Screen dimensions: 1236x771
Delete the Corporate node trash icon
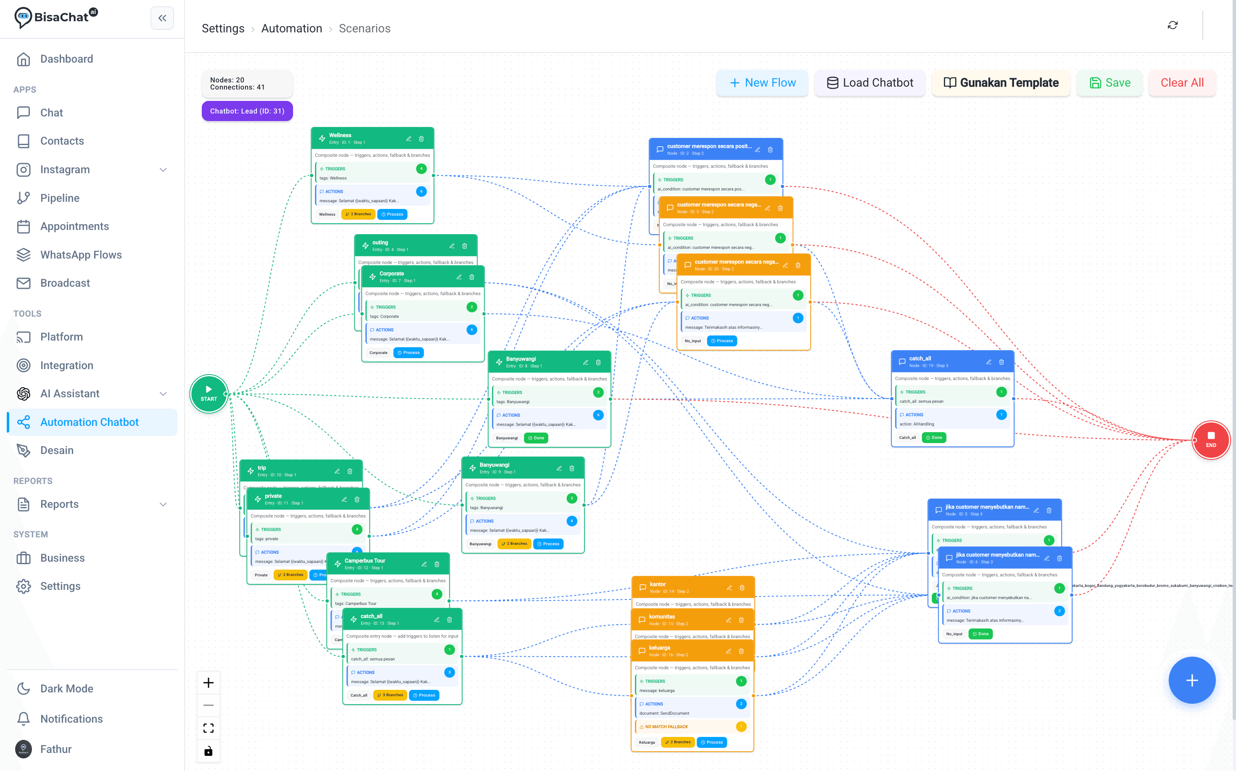click(472, 277)
